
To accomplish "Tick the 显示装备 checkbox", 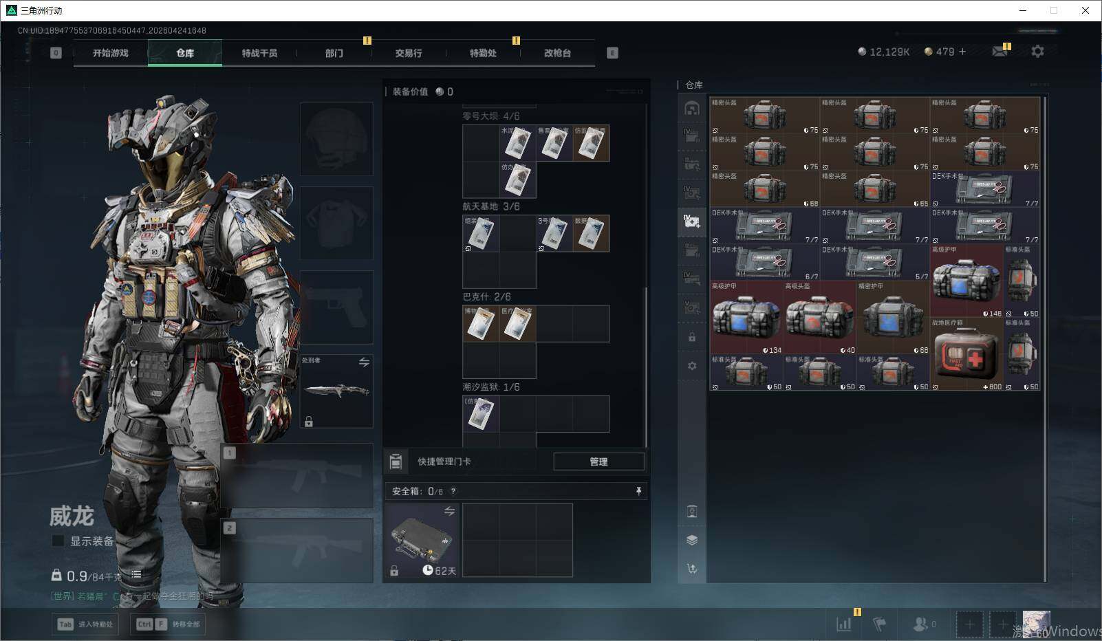I will point(58,541).
